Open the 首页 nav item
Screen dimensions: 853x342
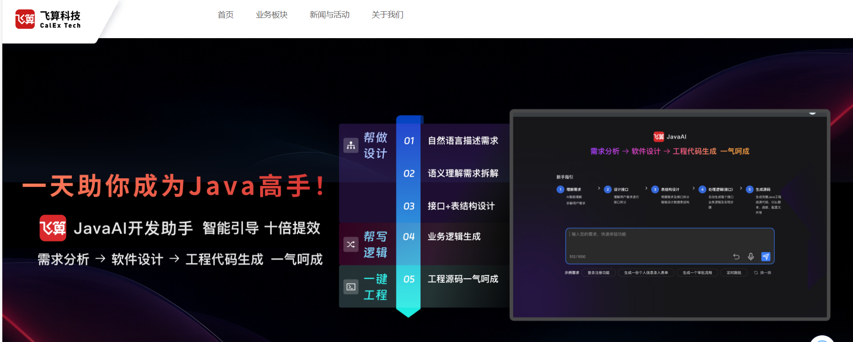click(x=225, y=15)
